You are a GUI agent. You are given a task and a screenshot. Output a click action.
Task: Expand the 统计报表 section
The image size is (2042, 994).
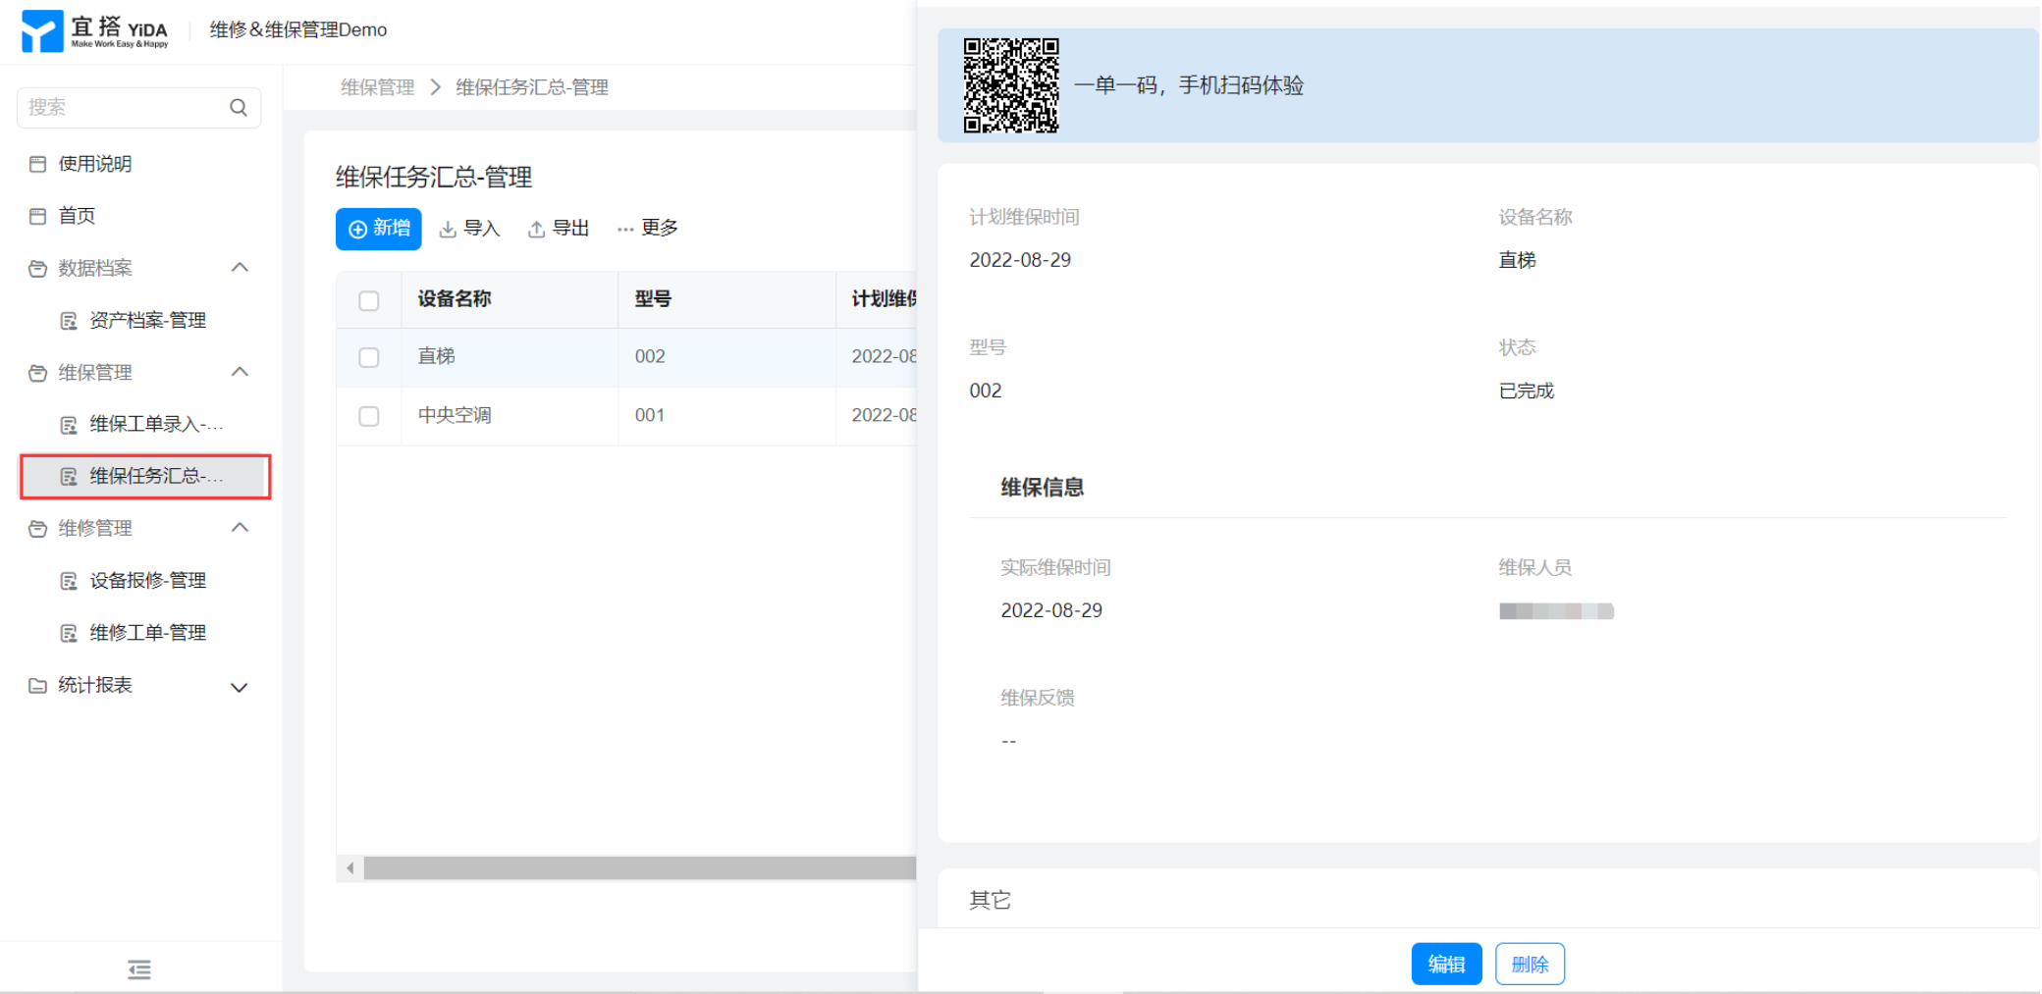(x=239, y=687)
